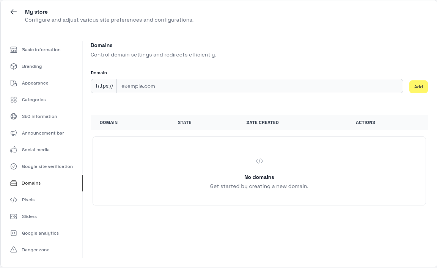Screen dimensions: 437x268
Task: Click the Social media thumbs-up icon
Action: tap(14, 150)
